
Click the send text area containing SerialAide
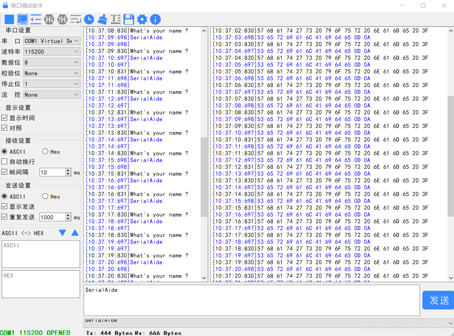pos(252,300)
